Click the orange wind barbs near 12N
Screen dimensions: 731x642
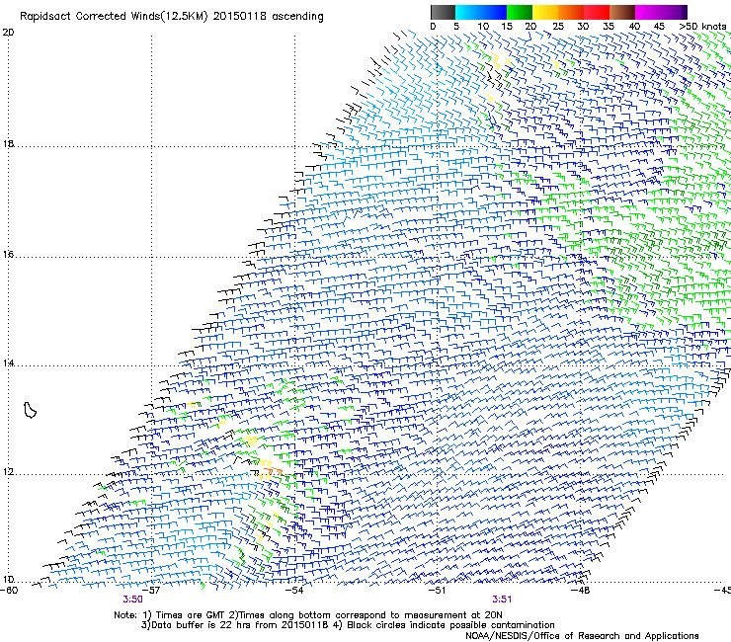point(276,471)
